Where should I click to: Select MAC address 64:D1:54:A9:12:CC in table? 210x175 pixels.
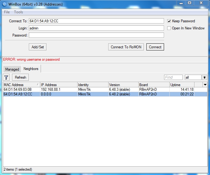[x=18, y=94]
